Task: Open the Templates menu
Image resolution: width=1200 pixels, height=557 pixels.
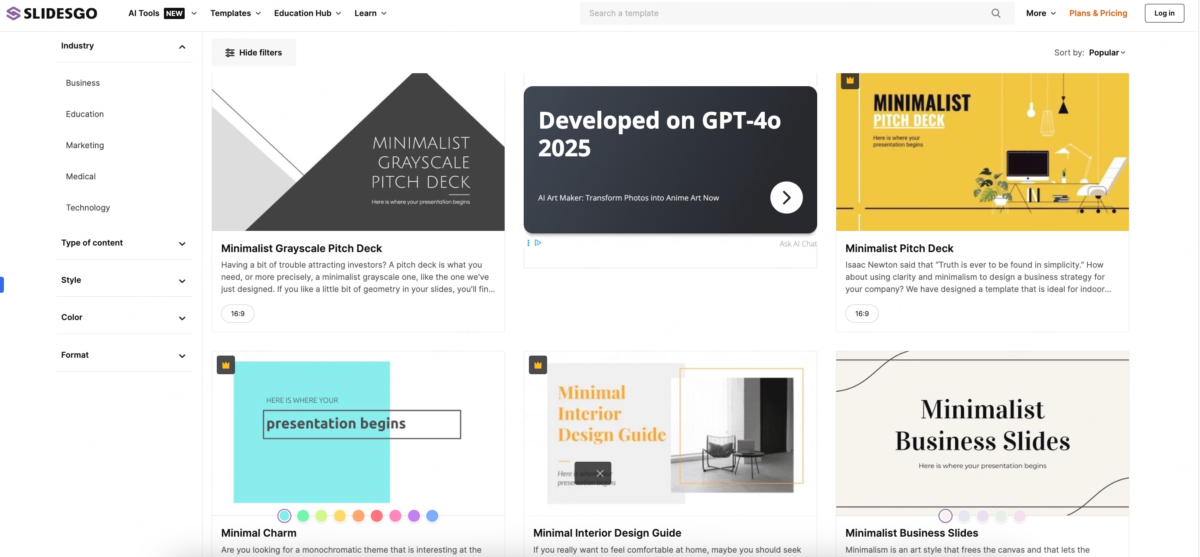Action: point(235,13)
